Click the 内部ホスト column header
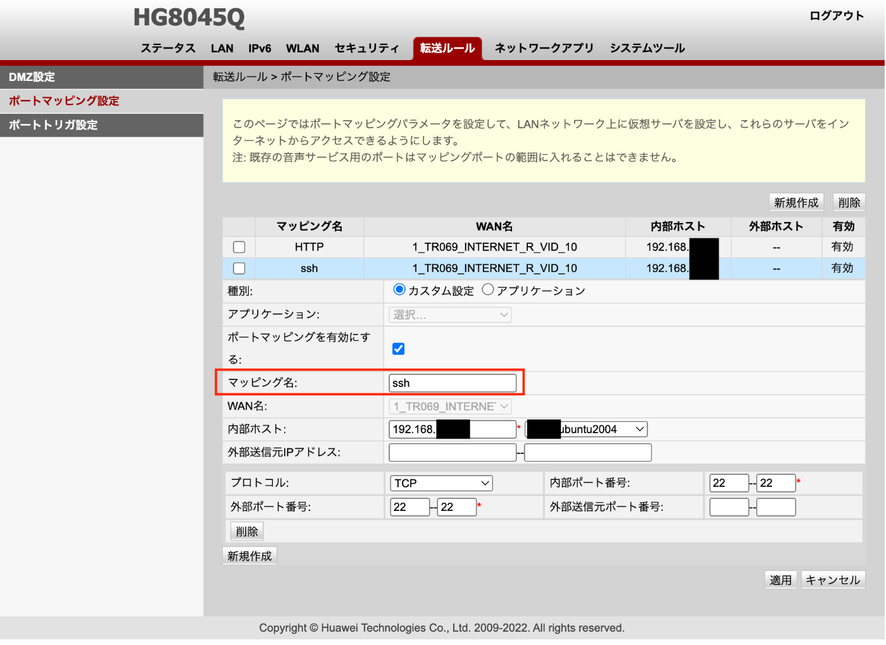Screen dimensions: 886x645 (x=678, y=226)
